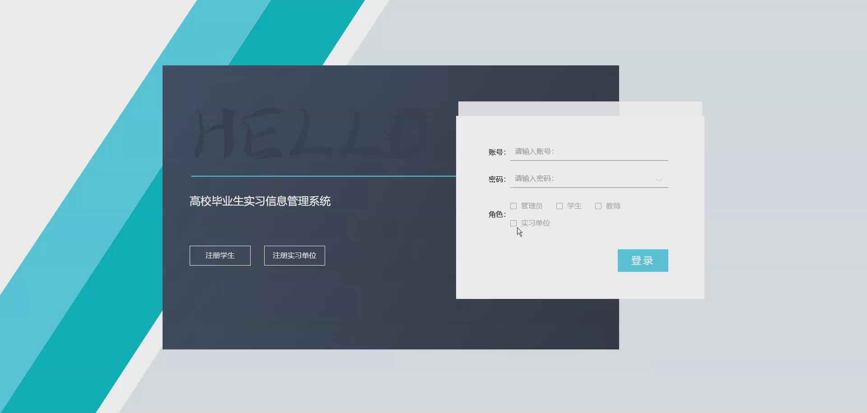Screen dimensions: 867x413
Task: Tick the 实习单位 checkbox
Action: pyautogui.click(x=513, y=223)
